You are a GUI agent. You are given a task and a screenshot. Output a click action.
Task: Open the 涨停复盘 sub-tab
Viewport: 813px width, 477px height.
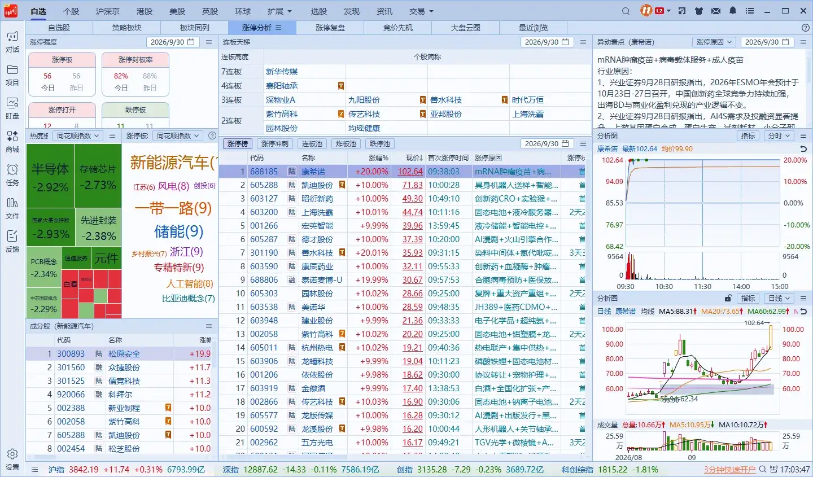point(330,28)
